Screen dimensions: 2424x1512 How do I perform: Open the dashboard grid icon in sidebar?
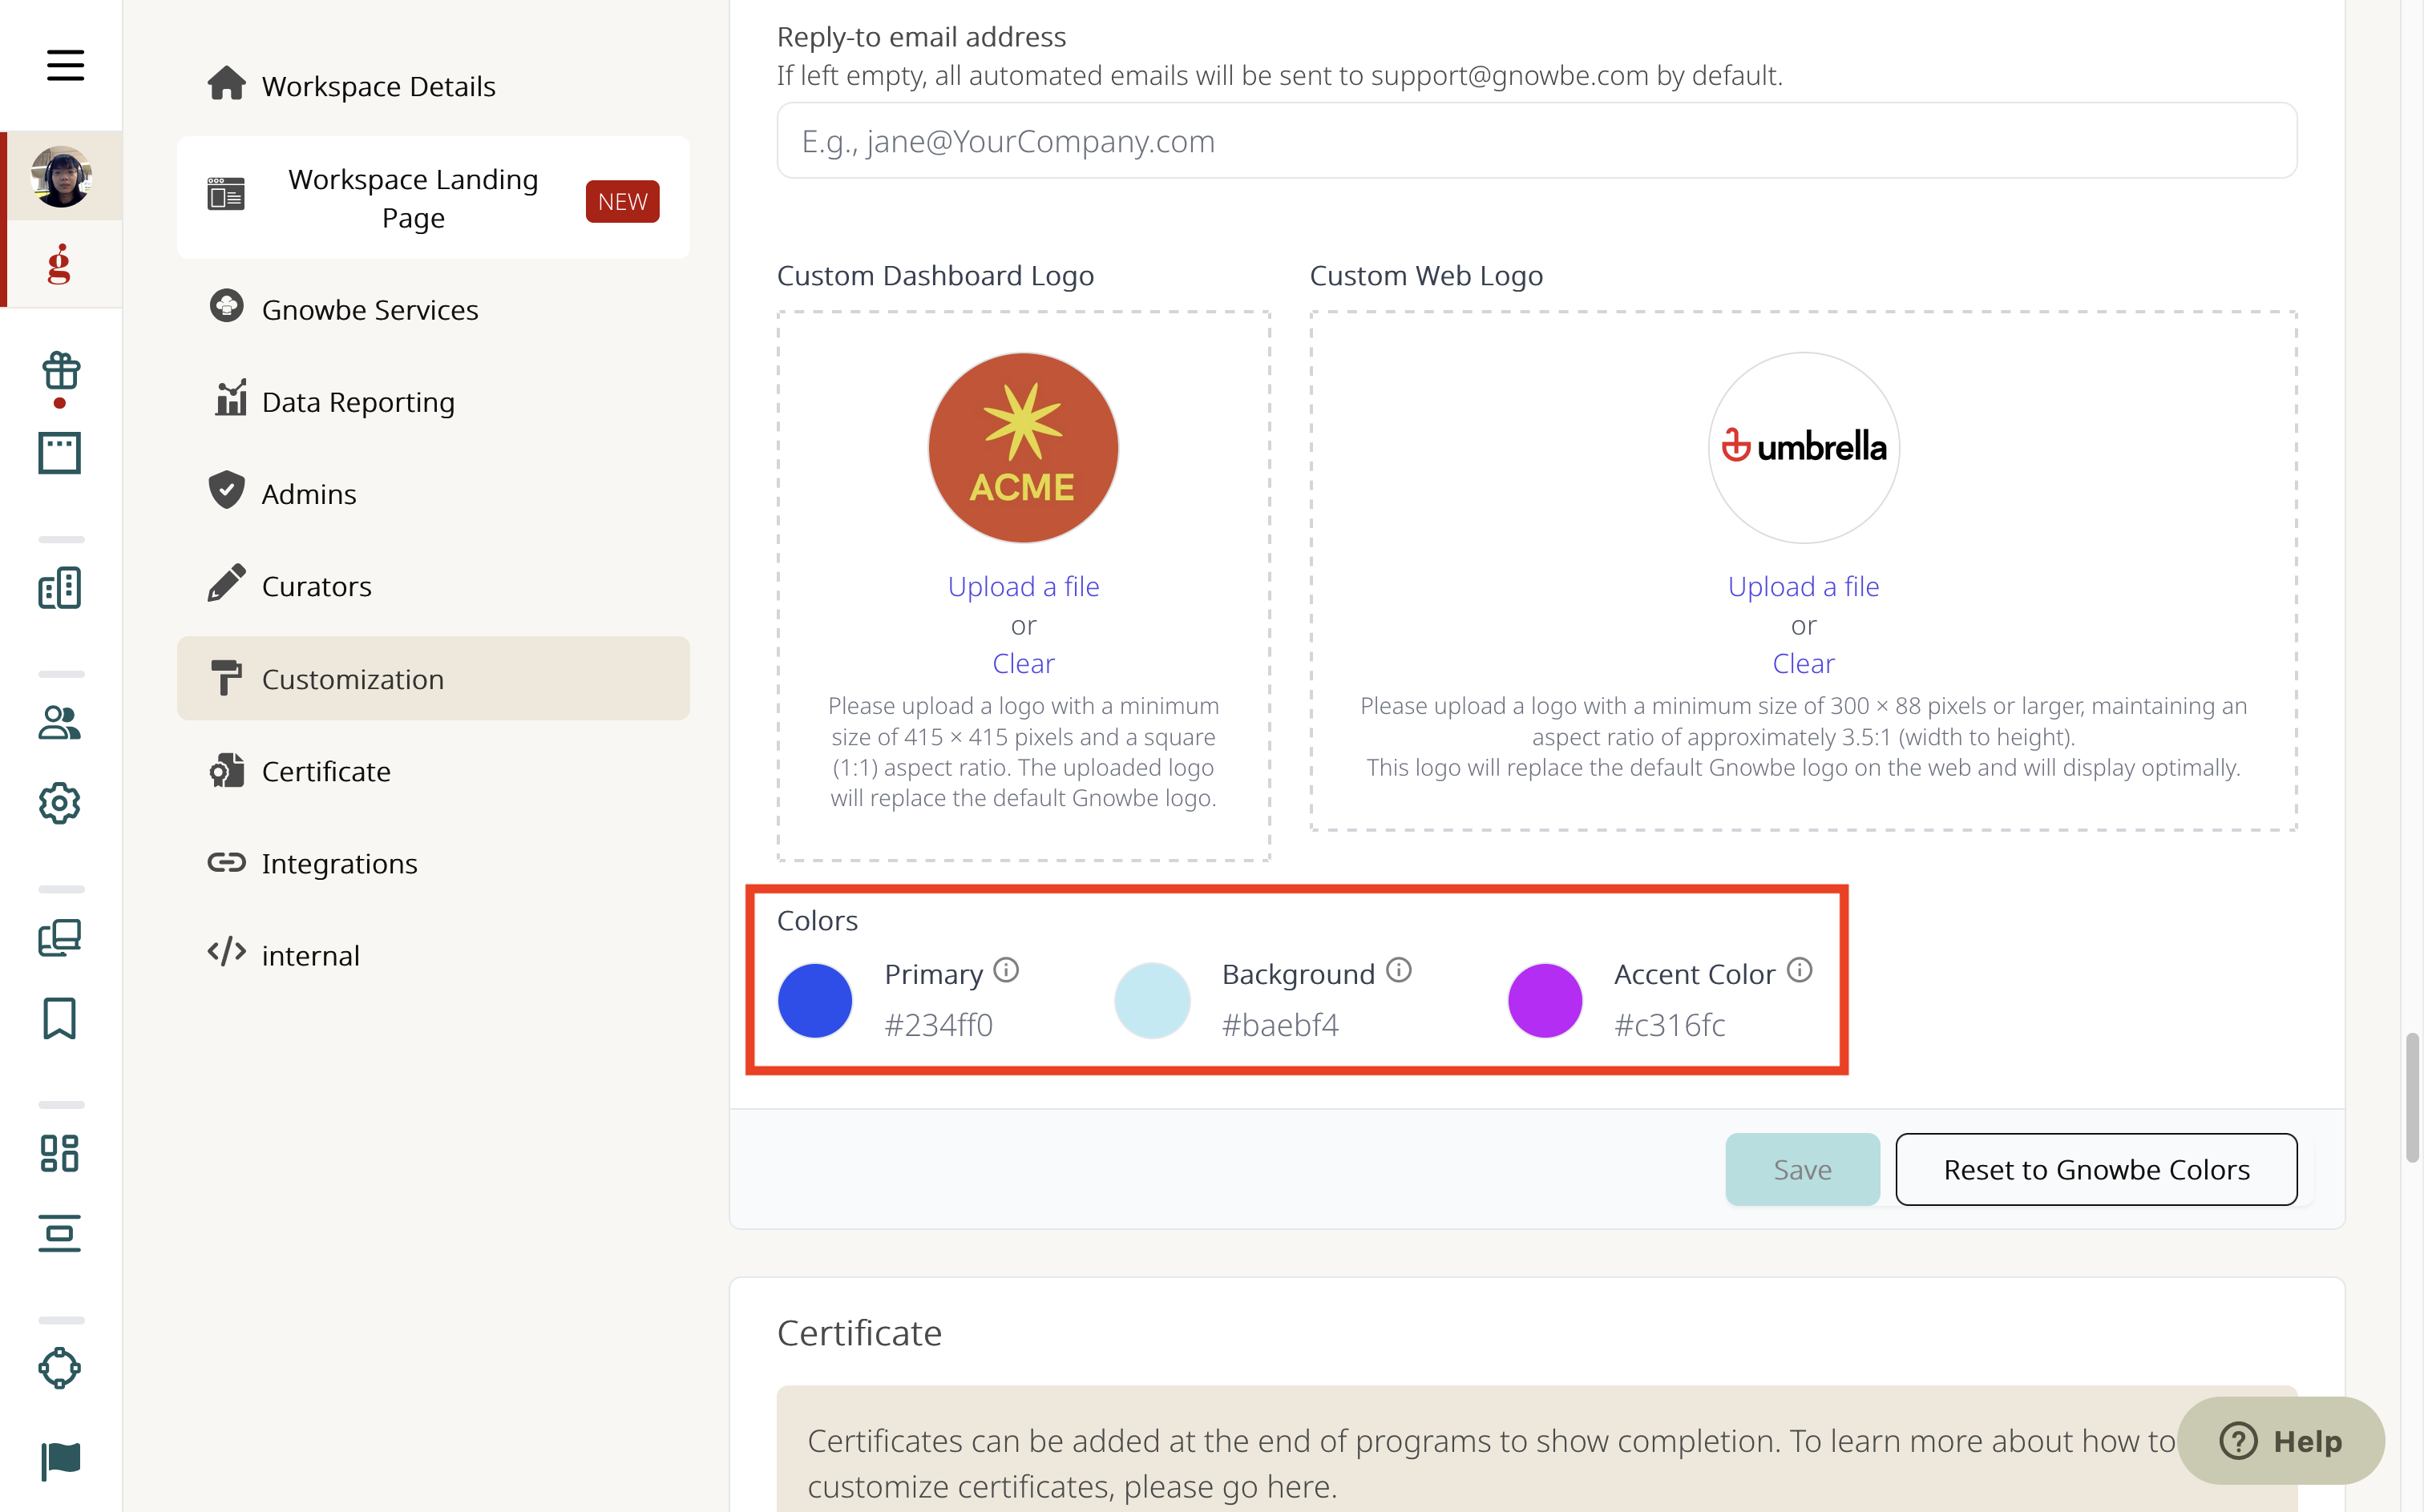pyautogui.click(x=60, y=1153)
